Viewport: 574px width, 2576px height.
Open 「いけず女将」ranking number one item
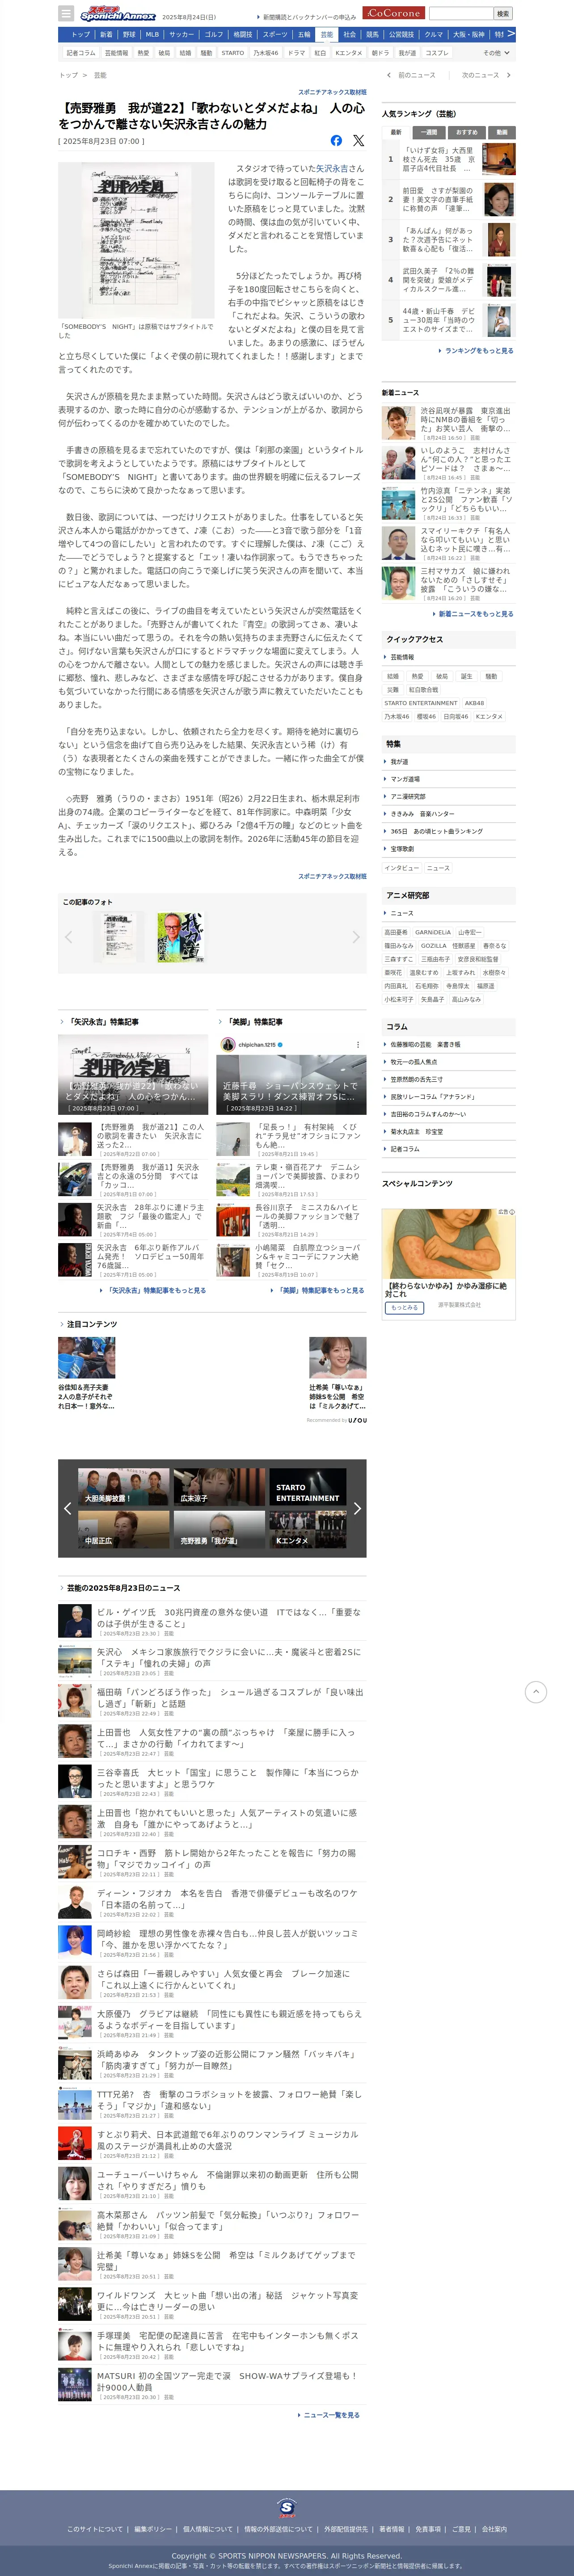[449, 160]
